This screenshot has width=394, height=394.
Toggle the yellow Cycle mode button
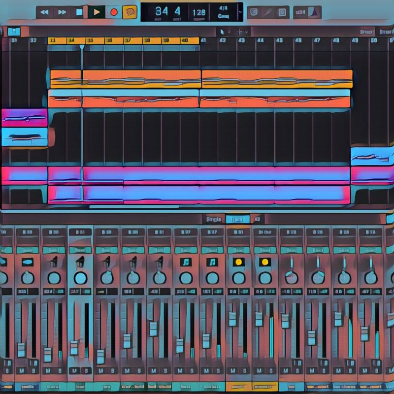(130, 12)
